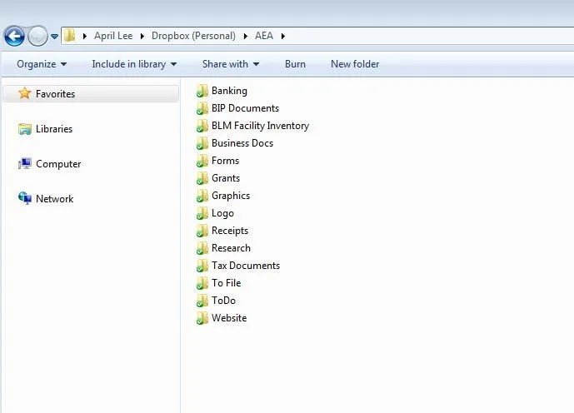Click the Burn toolbar button

[x=295, y=64]
